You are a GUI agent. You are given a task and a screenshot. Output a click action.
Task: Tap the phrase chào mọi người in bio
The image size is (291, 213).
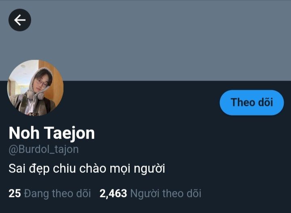tap(122, 169)
